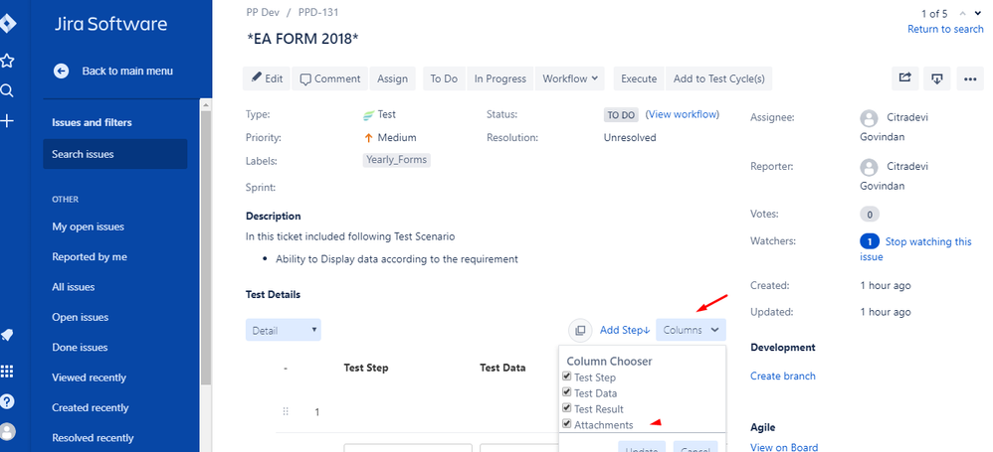Open the Columns dropdown
993x452 pixels.
coord(691,330)
